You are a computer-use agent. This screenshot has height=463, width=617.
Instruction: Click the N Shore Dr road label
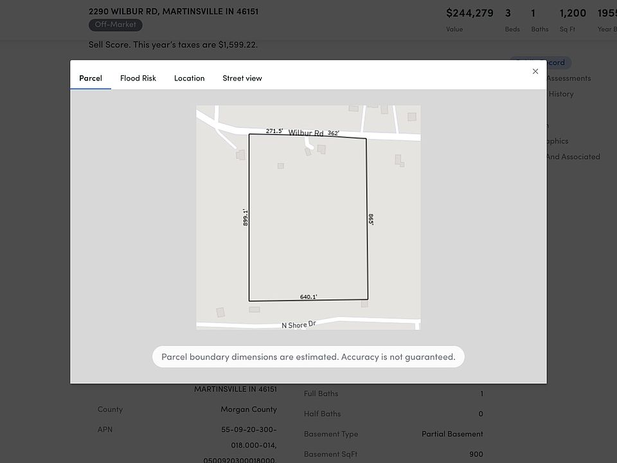tap(299, 325)
